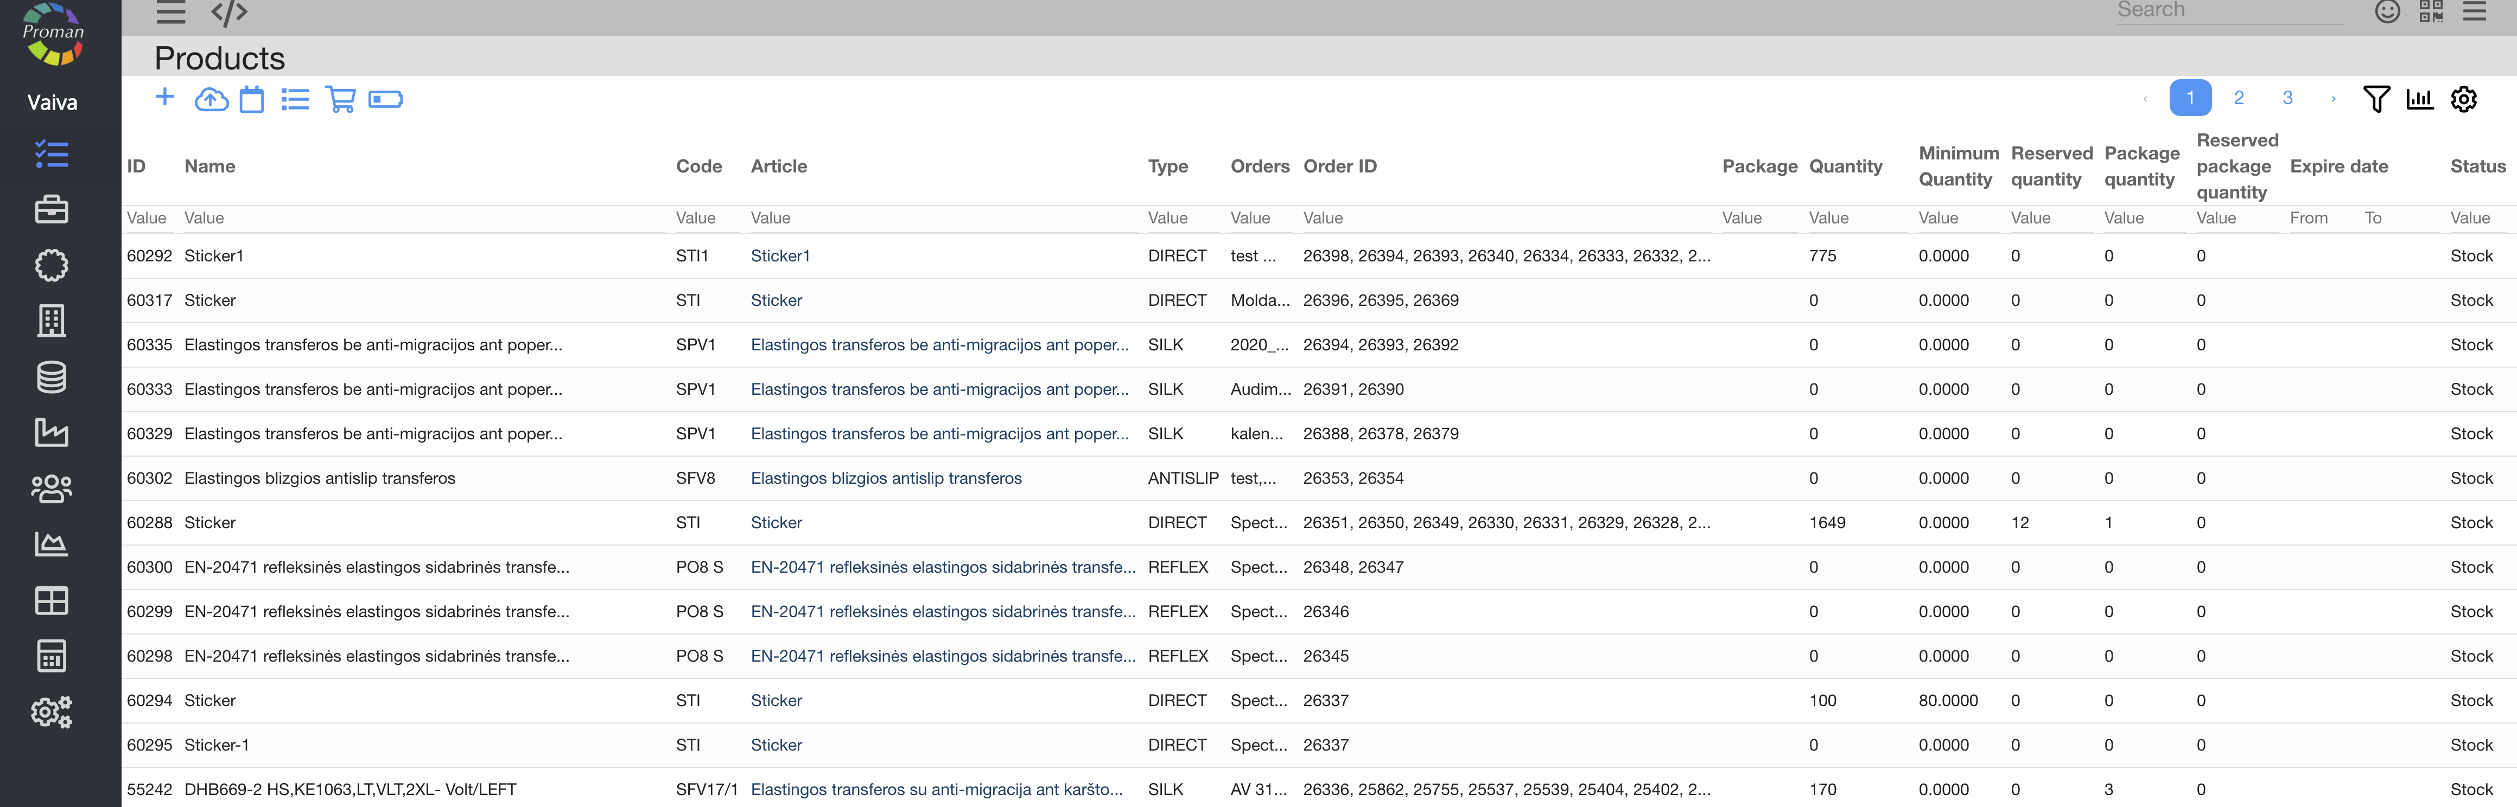The height and width of the screenshot is (807, 2517).
Task: Open the top-right hamburger dropdown menu
Action: (2474, 12)
